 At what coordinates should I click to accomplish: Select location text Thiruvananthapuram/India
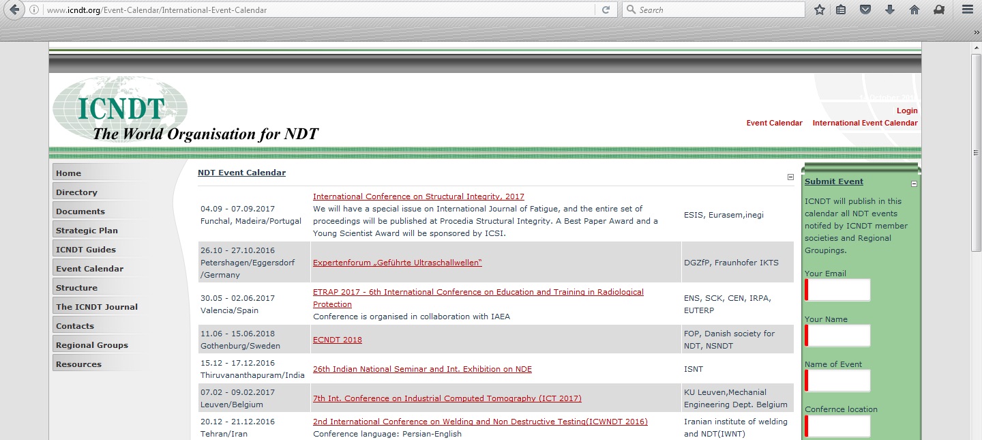pos(252,375)
